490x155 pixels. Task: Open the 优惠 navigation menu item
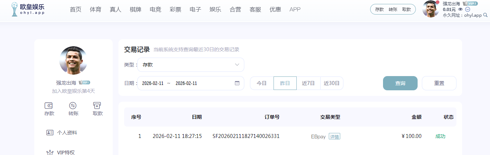275,9
